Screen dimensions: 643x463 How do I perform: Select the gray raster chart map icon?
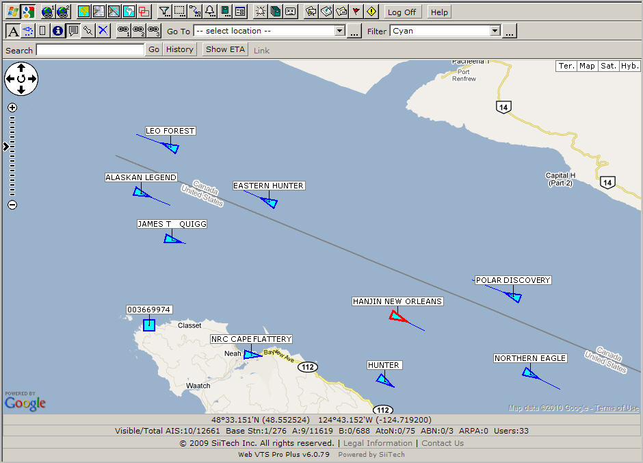pyautogui.click(x=99, y=12)
